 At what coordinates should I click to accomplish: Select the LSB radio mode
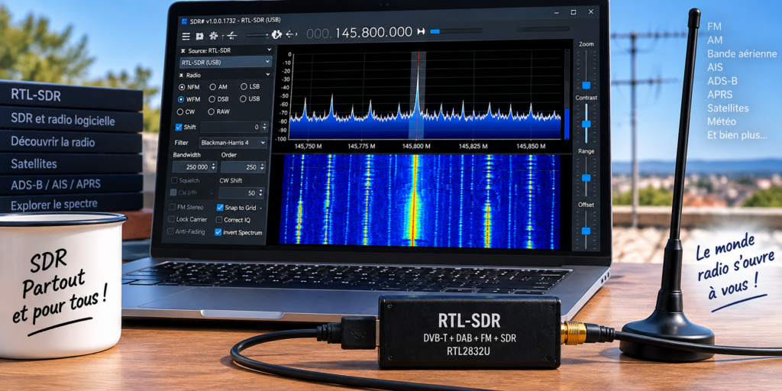[244, 86]
